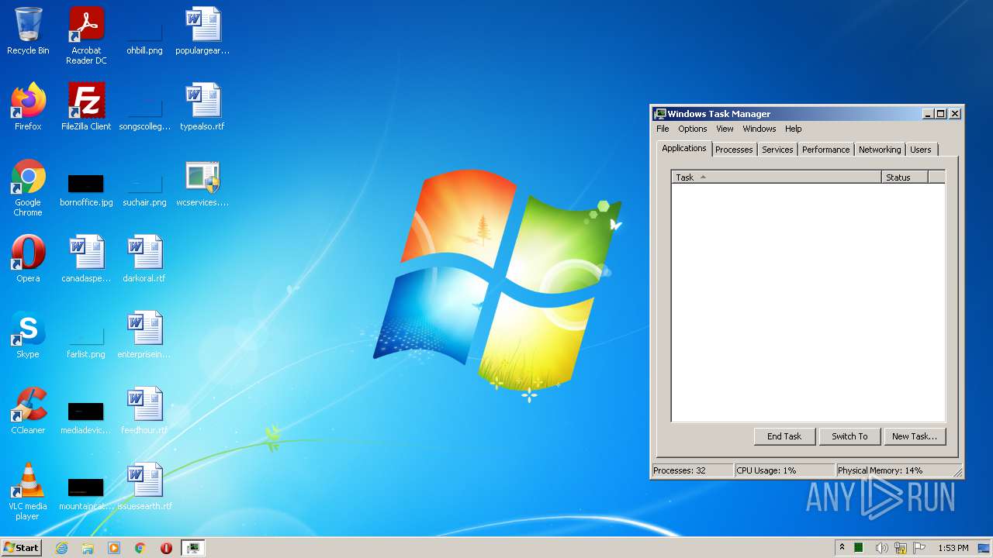Open Action Center flag icon
Screen dimensions: 993x558
click(x=919, y=548)
